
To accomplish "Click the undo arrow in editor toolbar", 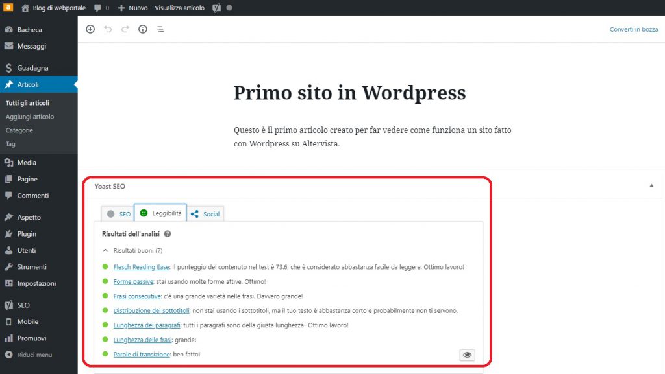I will point(108,29).
